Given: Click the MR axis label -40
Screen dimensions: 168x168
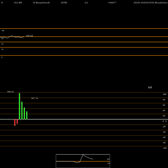Looking at the screenshot, I should (164, 132).
